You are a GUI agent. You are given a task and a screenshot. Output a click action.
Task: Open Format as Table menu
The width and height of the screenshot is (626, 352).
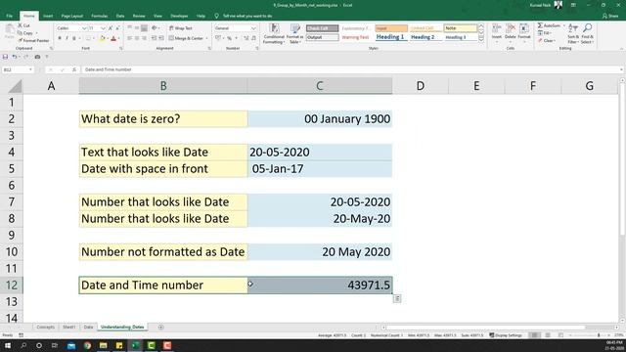click(x=295, y=33)
